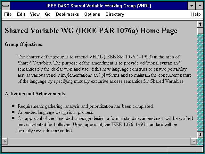The height and width of the screenshot is (154, 205).
Task: Click the charter paragraph text
Action: [105, 69]
